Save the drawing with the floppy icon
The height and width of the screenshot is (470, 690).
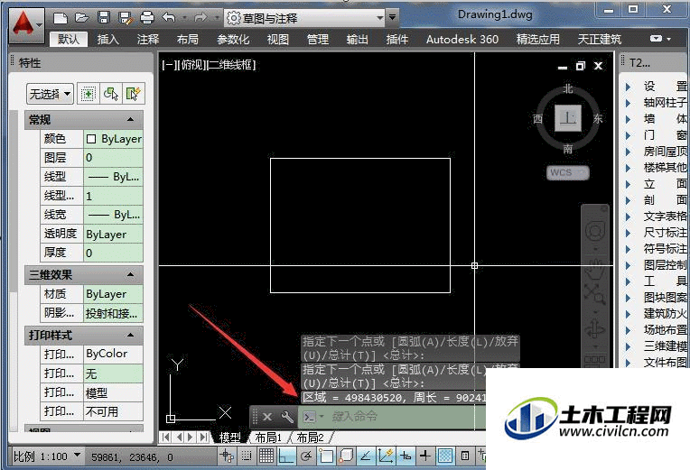click(104, 17)
